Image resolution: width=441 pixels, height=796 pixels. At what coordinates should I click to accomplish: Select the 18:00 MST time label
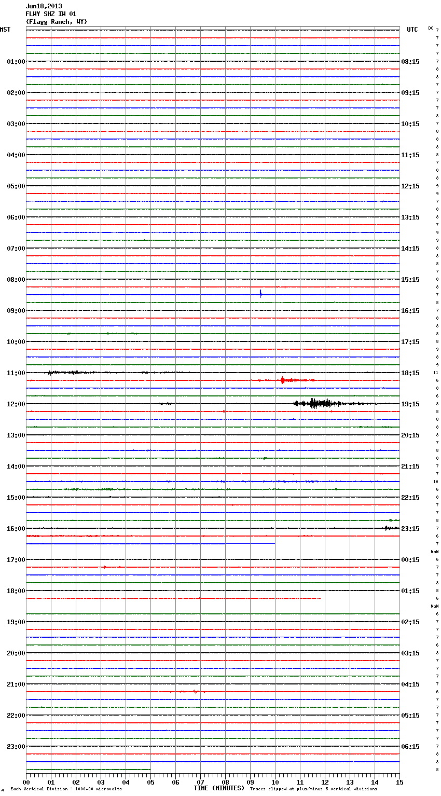[16, 591]
